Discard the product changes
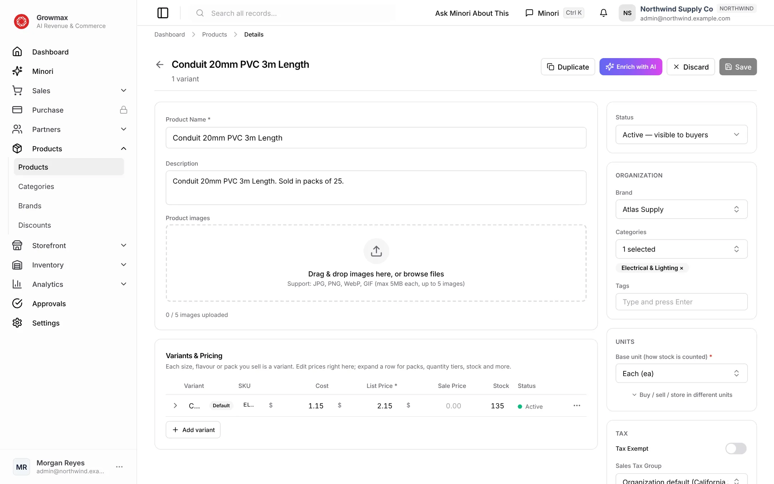The width and height of the screenshot is (774, 484). point(691,67)
